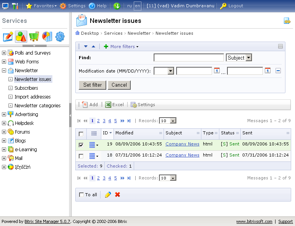Click the shopping cart icon in Services sidebar
Screen dimensions: 295x226
(34, 37)
